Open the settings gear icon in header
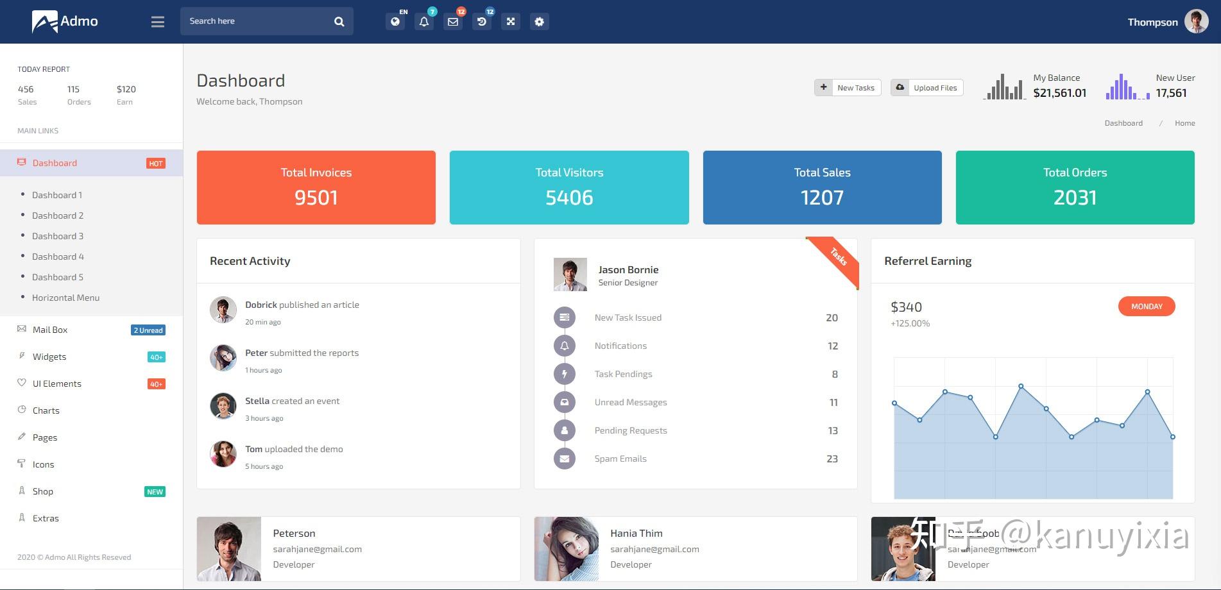This screenshot has width=1221, height=590. 540,22
